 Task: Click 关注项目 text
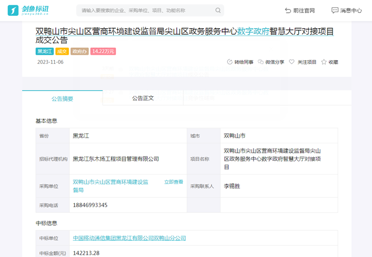pos(307,62)
